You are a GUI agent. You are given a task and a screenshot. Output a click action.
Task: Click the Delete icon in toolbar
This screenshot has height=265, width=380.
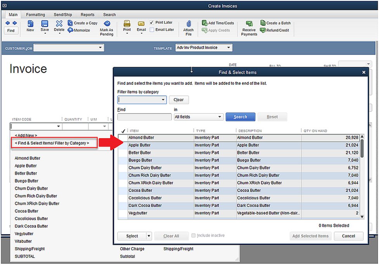(59, 24)
